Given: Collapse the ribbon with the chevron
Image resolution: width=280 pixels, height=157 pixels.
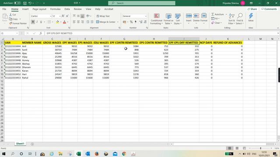Looking at the screenshot, I should click(x=278, y=28).
